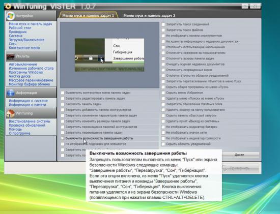Click the gear icon in the title bar
The height and width of the screenshot is (214, 280).
click(x=8, y=7)
